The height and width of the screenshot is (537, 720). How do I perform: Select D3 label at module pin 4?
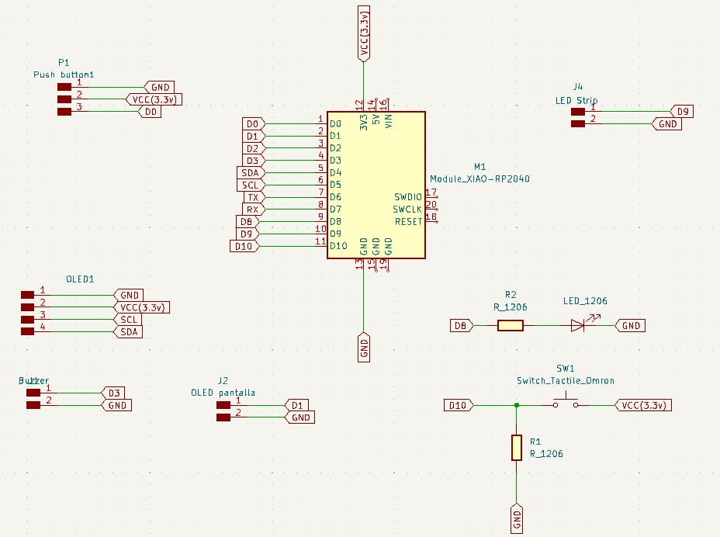tap(254, 161)
